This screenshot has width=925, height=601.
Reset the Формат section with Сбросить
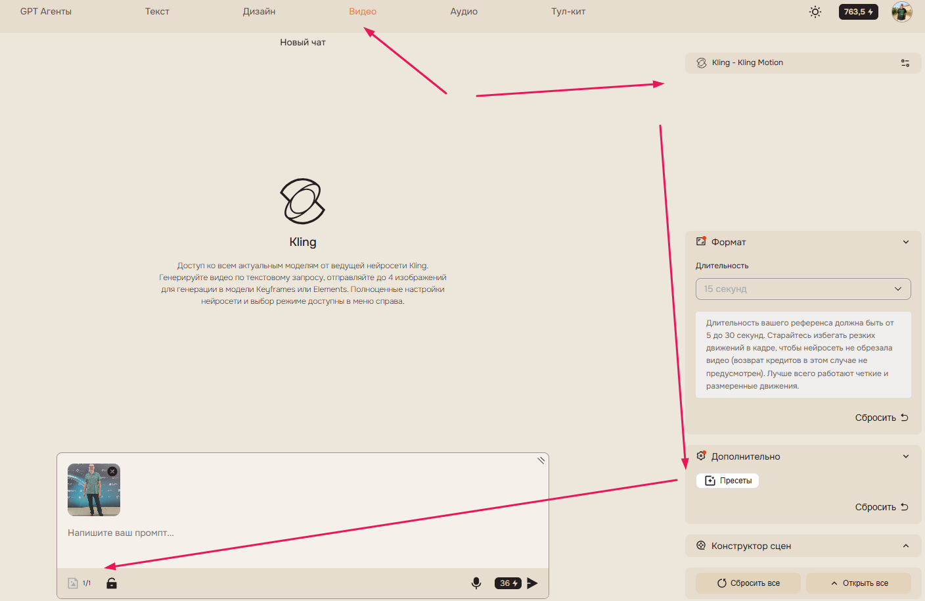[882, 418]
